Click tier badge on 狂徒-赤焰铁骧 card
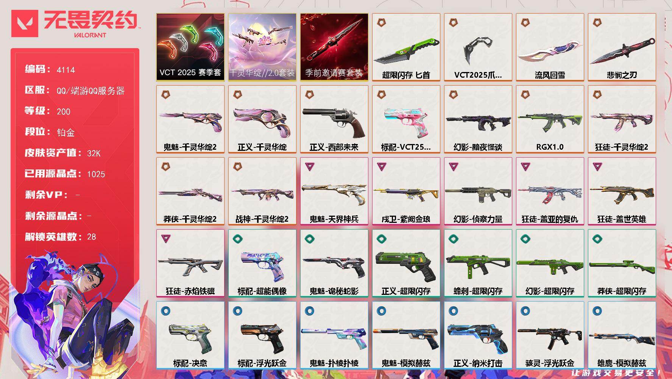 (x=165, y=238)
